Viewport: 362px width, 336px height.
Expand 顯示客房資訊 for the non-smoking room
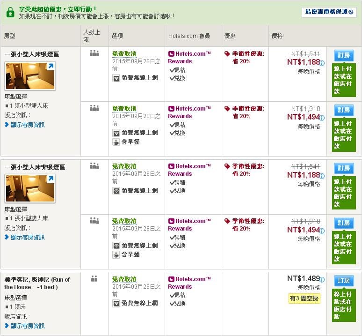28,237
